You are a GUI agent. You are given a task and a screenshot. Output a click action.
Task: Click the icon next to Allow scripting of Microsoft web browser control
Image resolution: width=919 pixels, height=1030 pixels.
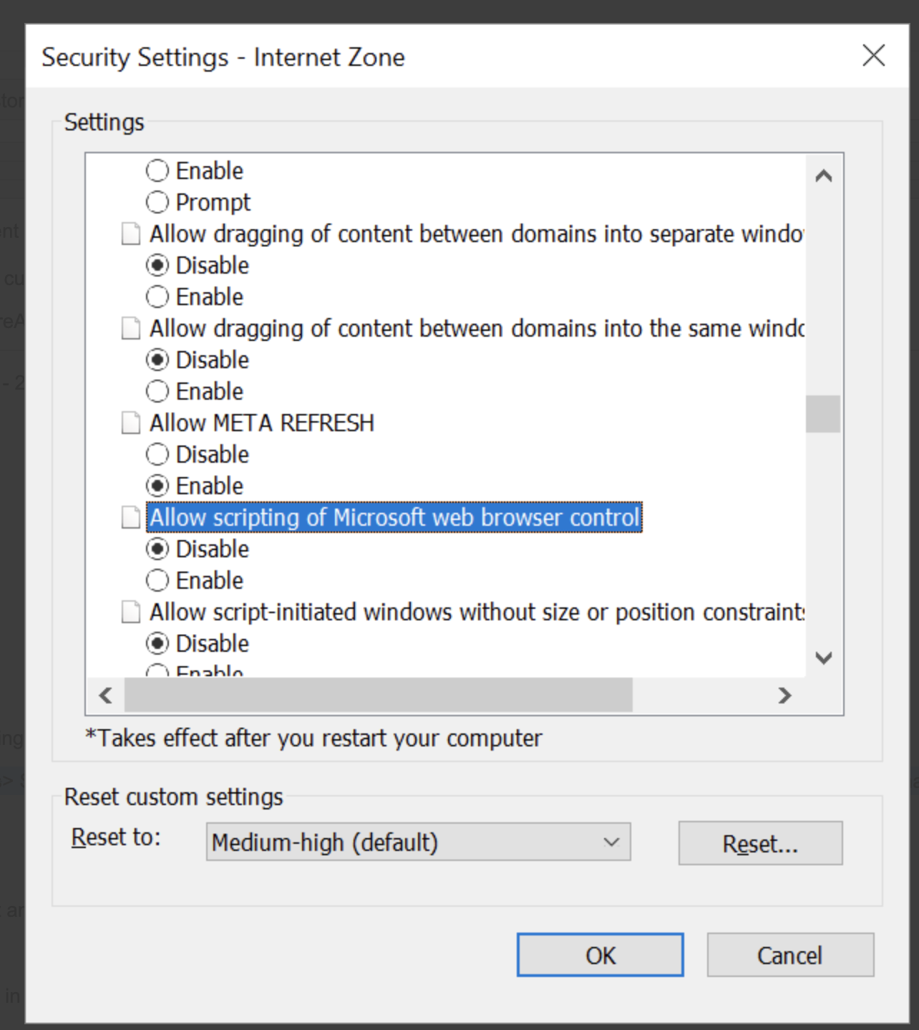(x=130, y=518)
